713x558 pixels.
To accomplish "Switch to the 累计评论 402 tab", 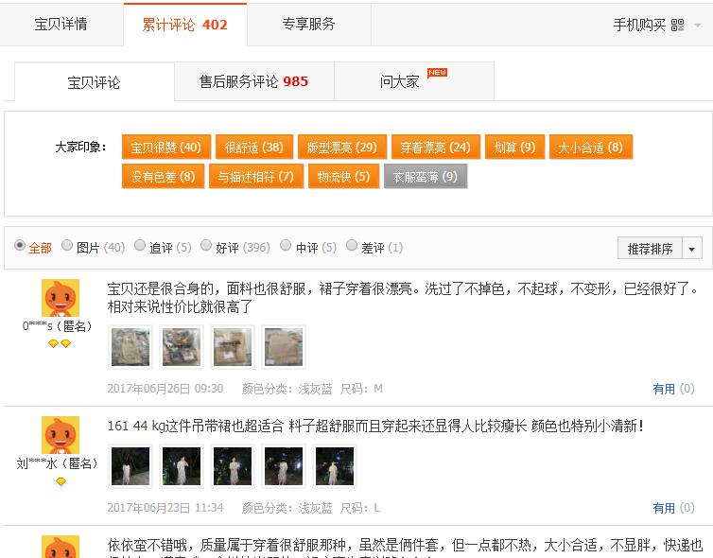I will pyautogui.click(x=184, y=24).
